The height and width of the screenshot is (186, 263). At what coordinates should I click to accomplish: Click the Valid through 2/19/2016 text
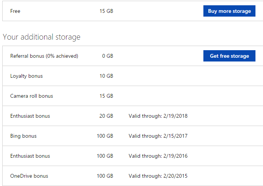(x=158, y=156)
